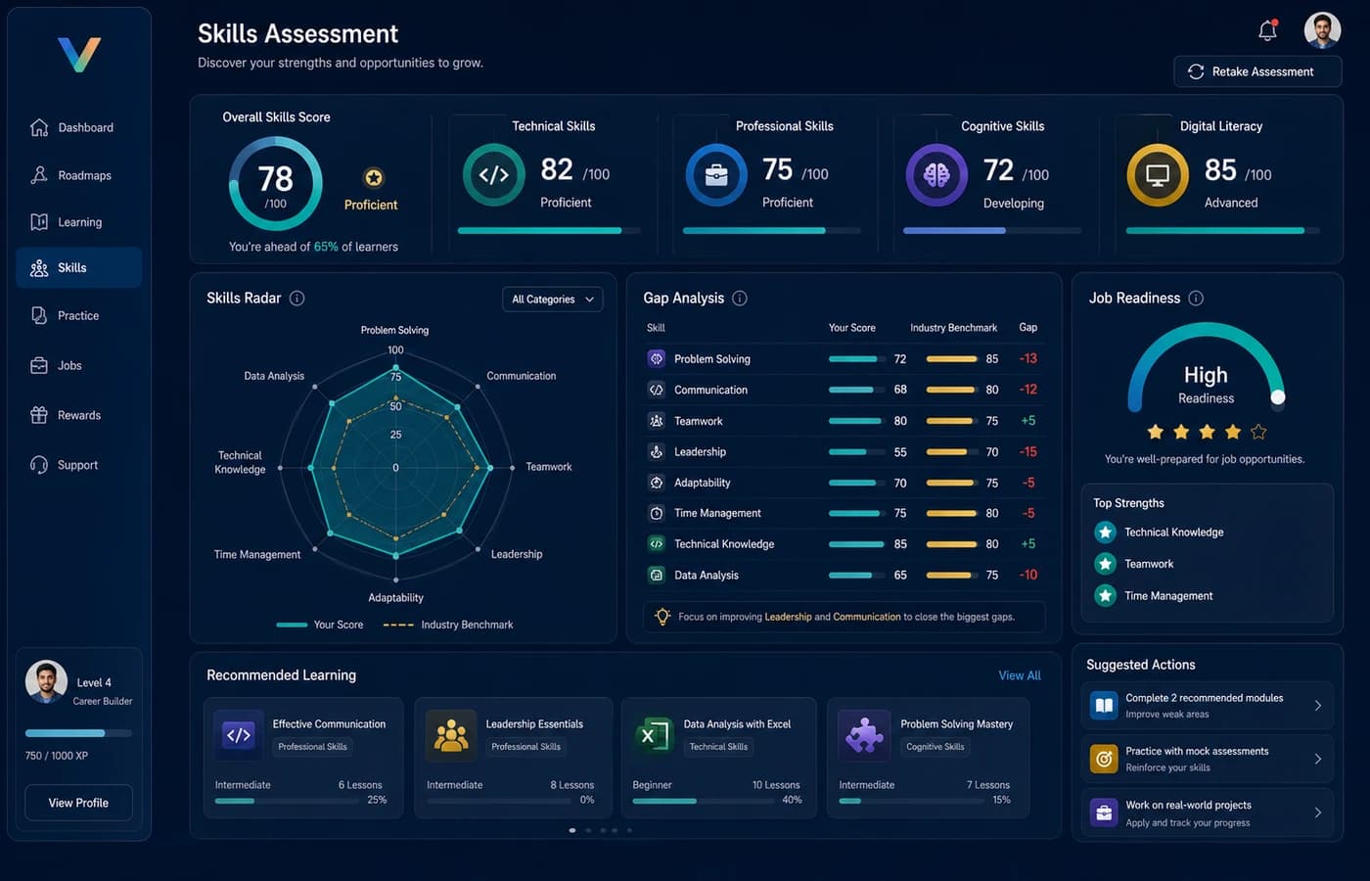The width and height of the screenshot is (1370, 881).
Task: Select the Skills sidebar item
Action: point(78,268)
